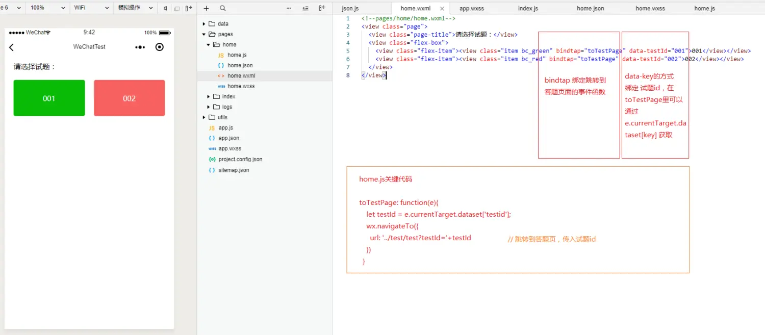Open sitemap.json in file tree
The image size is (765, 335).
(234, 170)
